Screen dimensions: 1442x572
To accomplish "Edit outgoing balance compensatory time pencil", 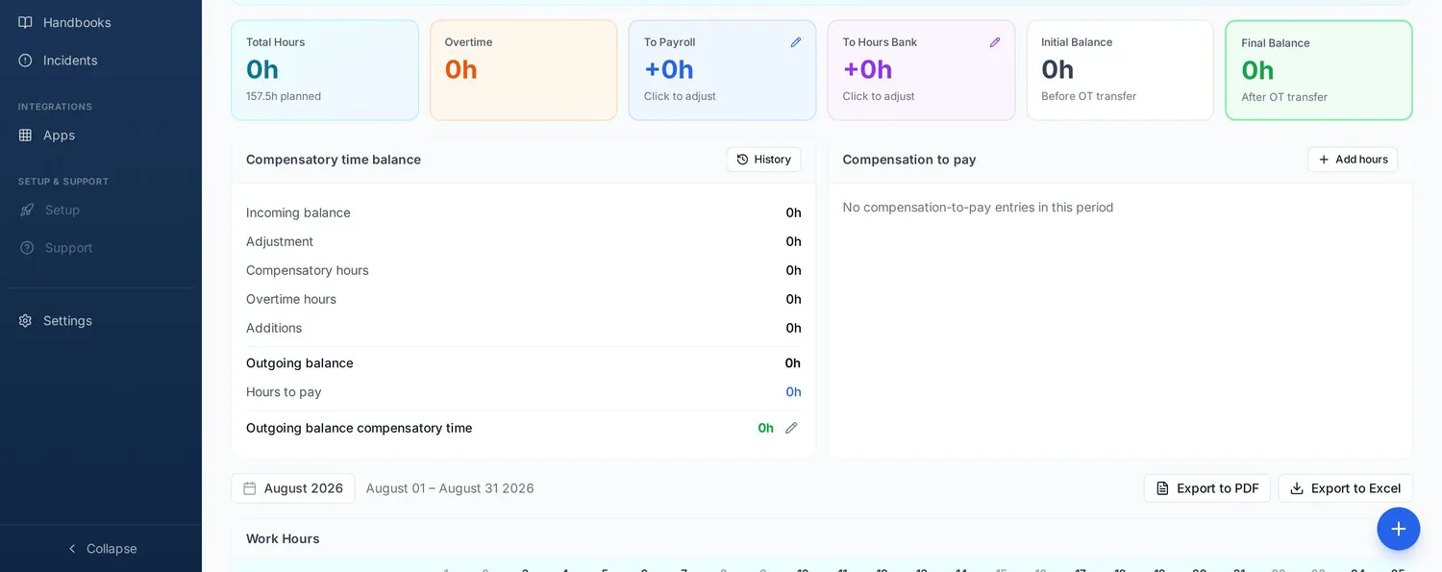I will coord(791,428).
